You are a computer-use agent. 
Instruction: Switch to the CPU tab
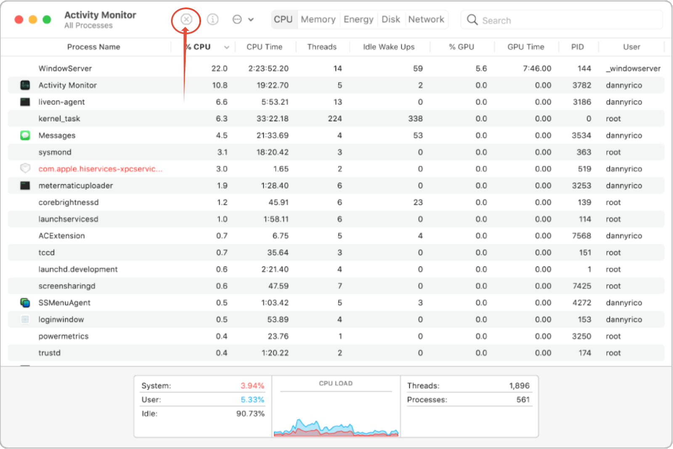[x=284, y=19]
